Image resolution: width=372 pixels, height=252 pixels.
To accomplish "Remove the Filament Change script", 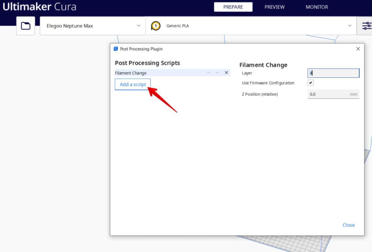I will point(226,73).
